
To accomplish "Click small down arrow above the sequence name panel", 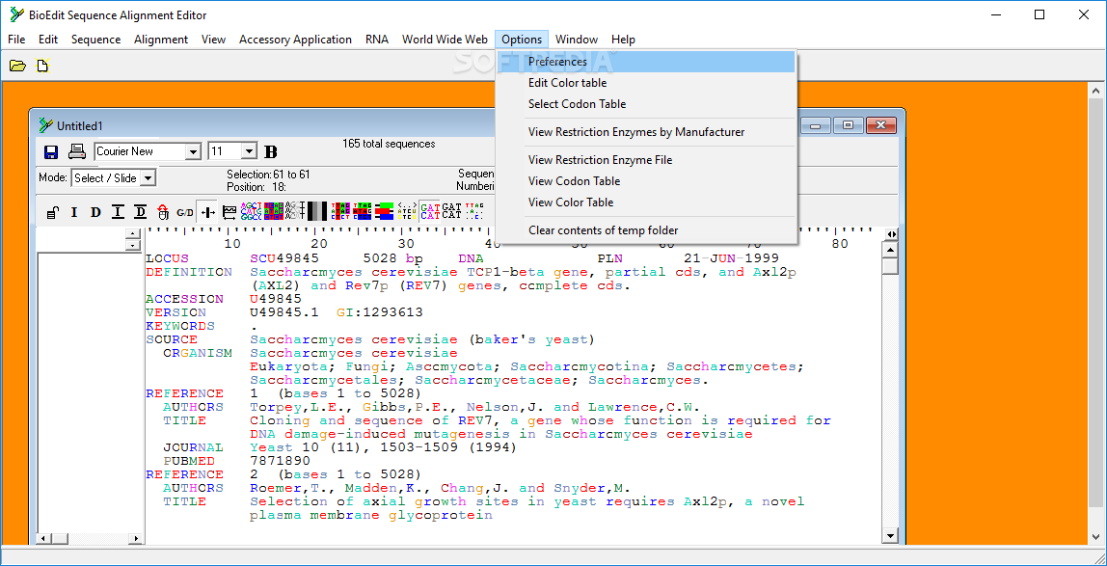I will [x=132, y=245].
